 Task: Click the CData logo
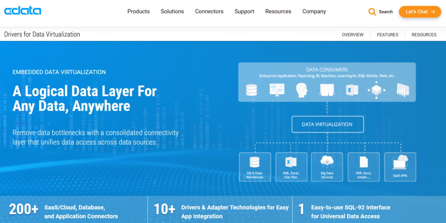(x=23, y=11)
